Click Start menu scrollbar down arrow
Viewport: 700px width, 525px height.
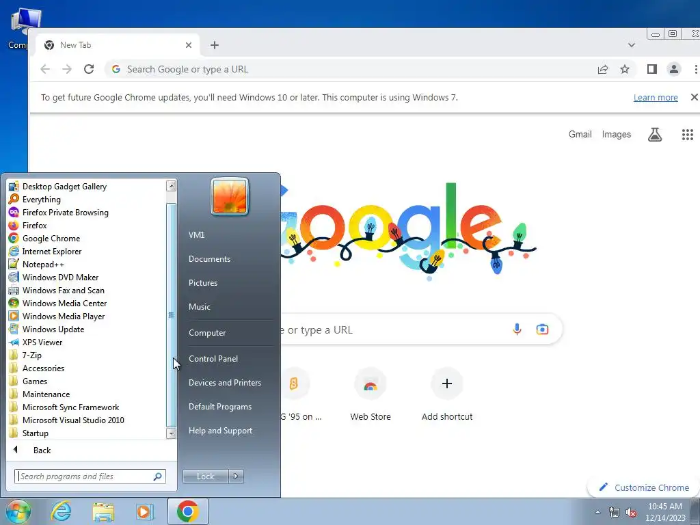171,433
